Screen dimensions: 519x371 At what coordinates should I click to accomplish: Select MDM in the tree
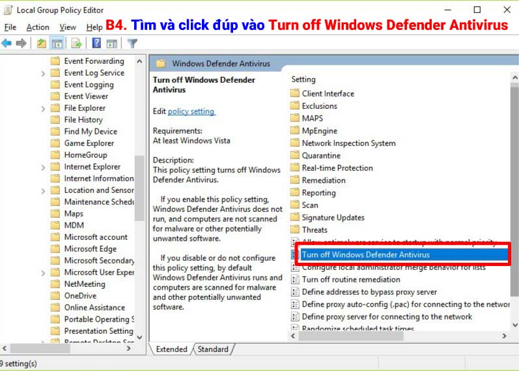74,225
